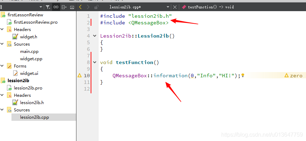Viewport: 306px width, 141px height.
Task: Click the lession2ib.h file icon
Action: [15, 102]
